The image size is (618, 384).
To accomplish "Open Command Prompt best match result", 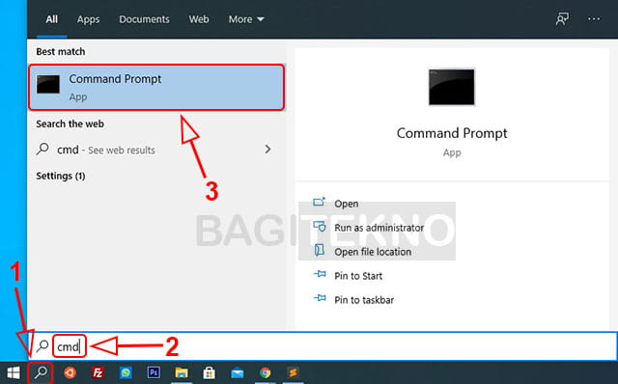I will (156, 87).
